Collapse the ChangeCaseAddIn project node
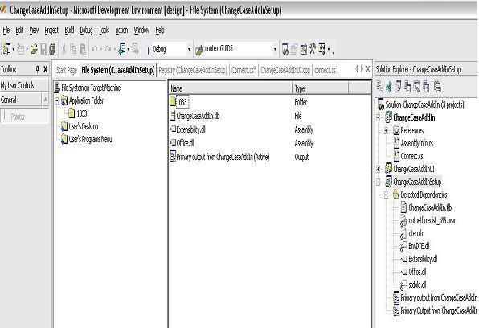 click(379, 117)
